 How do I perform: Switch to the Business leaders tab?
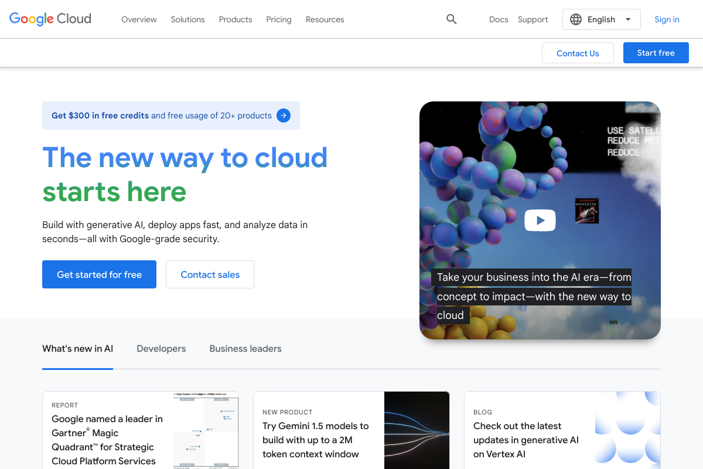pos(245,349)
